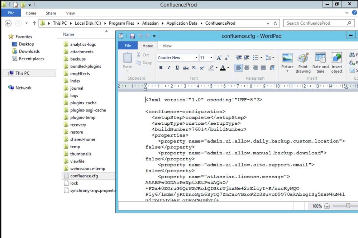This screenshot has width=358, height=238.
Task: Insert a Paint drawing
Action: point(303,63)
